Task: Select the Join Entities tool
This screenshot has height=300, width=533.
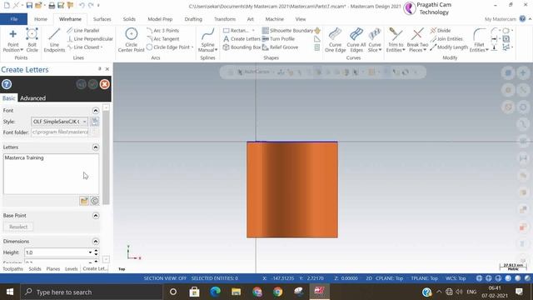Action: tap(446, 39)
